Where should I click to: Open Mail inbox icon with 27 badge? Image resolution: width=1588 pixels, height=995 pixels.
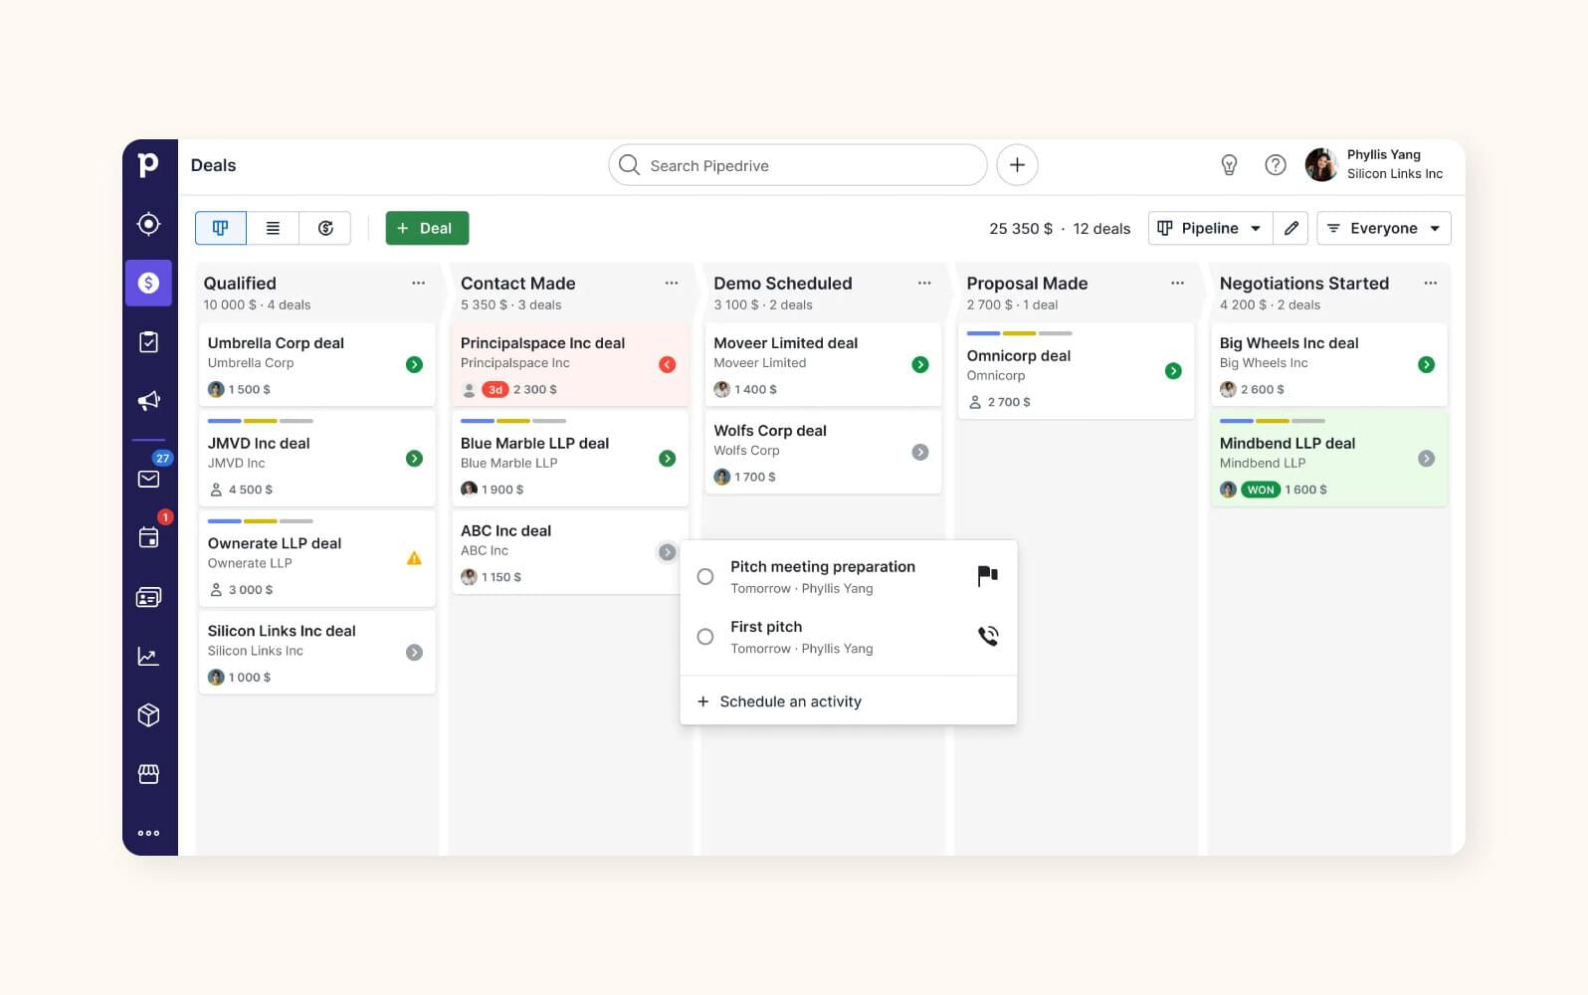(x=148, y=479)
